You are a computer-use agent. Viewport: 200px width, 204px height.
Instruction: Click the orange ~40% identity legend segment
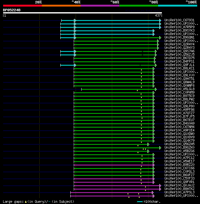pos(61,6)
